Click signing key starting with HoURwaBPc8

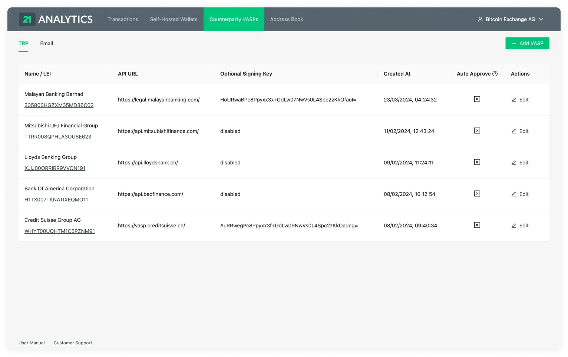click(288, 100)
